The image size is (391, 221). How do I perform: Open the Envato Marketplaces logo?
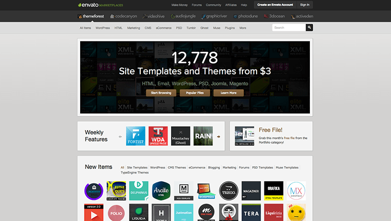click(101, 5)
